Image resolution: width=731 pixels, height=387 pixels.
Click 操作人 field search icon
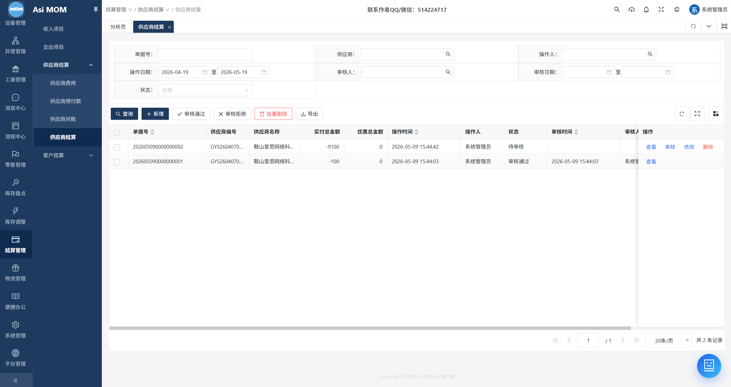click(x=650, y=54)
